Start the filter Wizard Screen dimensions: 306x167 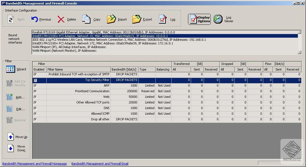[x=10, y=69]
